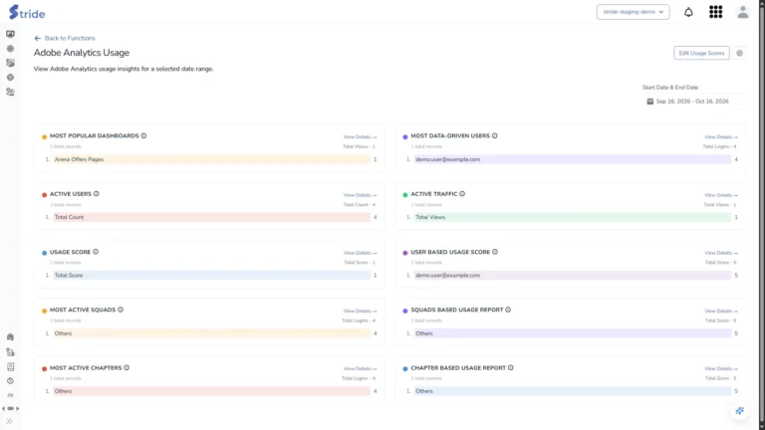The height and width of the screenshot is (430, 765).
Task: Select Others in Most Active Squads
Action: pos(212,333)
